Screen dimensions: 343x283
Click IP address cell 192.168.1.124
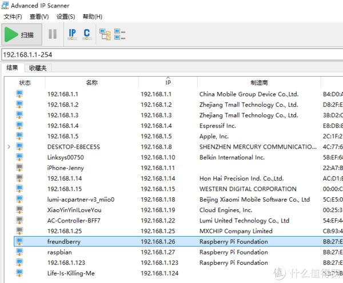(159, 273)
